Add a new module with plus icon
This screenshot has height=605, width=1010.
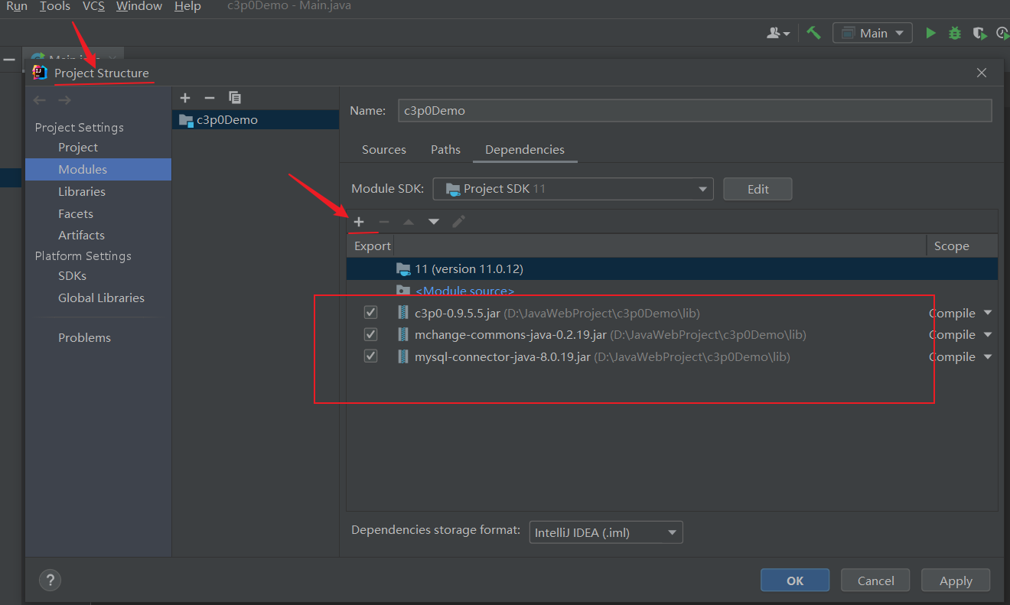click(x=184, y=98)
